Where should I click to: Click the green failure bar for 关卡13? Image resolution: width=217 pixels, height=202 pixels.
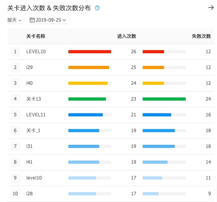coord(164,99)
